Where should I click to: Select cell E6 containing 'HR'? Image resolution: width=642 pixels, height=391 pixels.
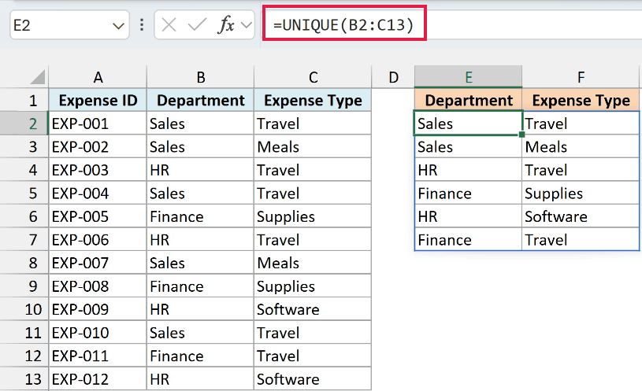pyautogui.click(x=469, y=216)
